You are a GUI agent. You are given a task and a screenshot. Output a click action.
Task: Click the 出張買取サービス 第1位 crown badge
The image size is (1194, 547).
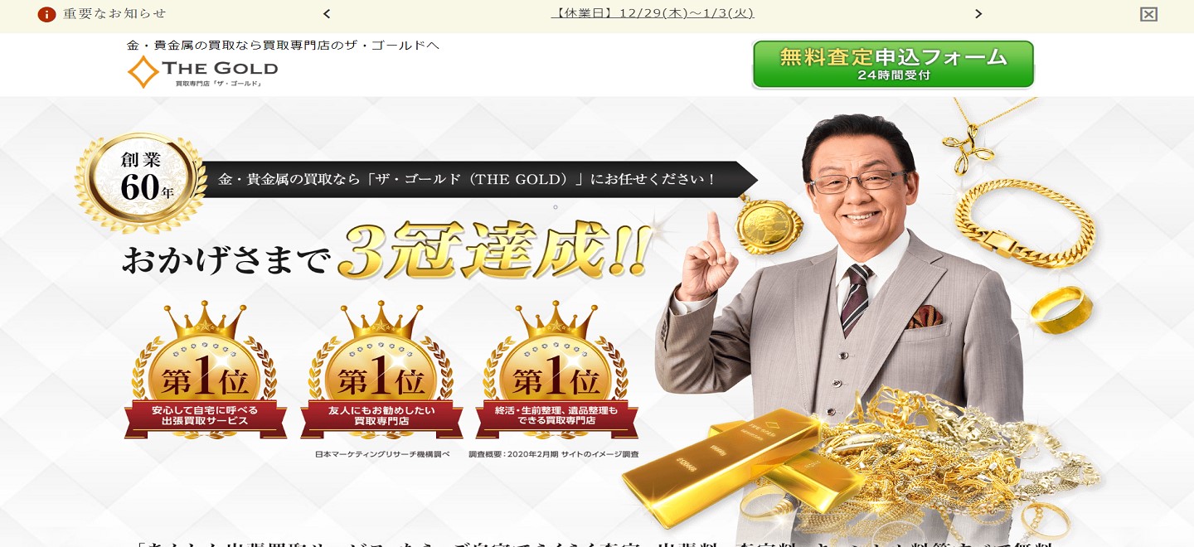pos(206,370)
